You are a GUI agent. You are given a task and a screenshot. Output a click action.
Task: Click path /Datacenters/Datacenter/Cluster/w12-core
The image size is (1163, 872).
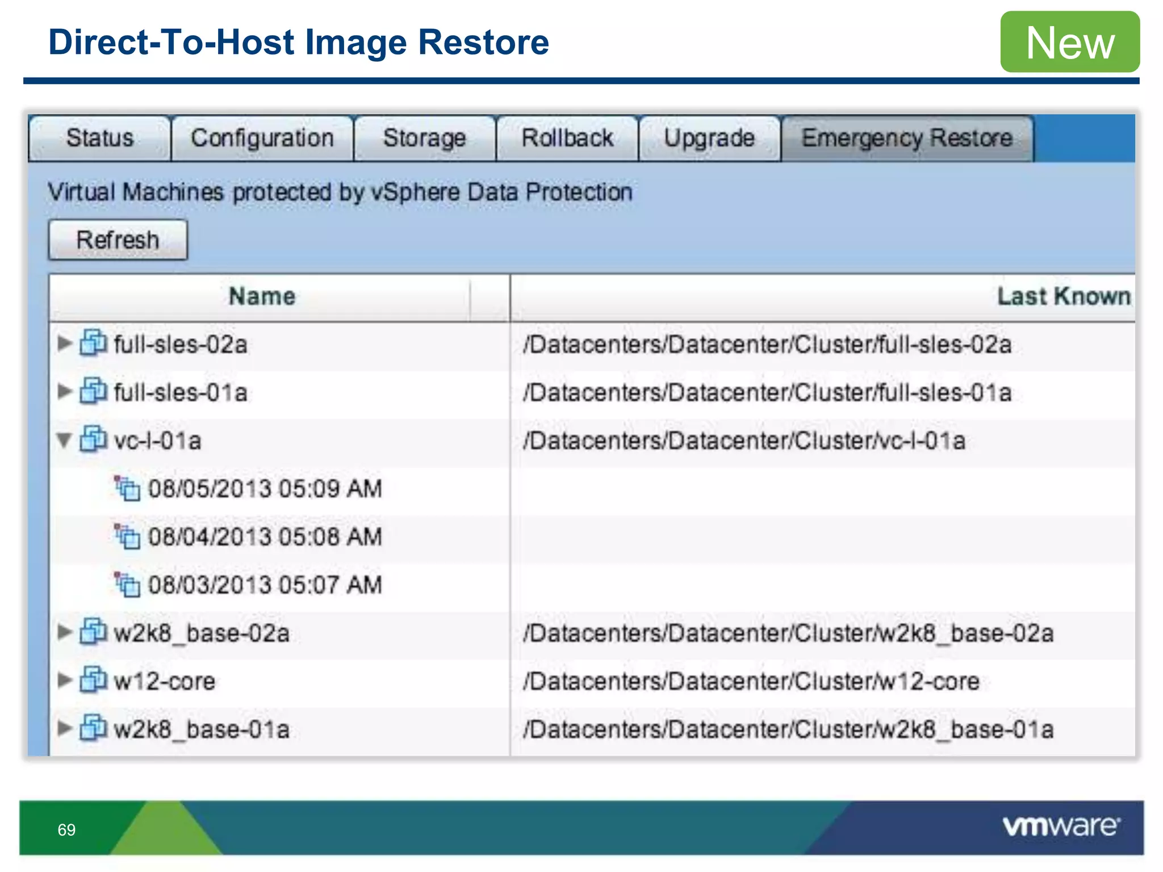751,681
